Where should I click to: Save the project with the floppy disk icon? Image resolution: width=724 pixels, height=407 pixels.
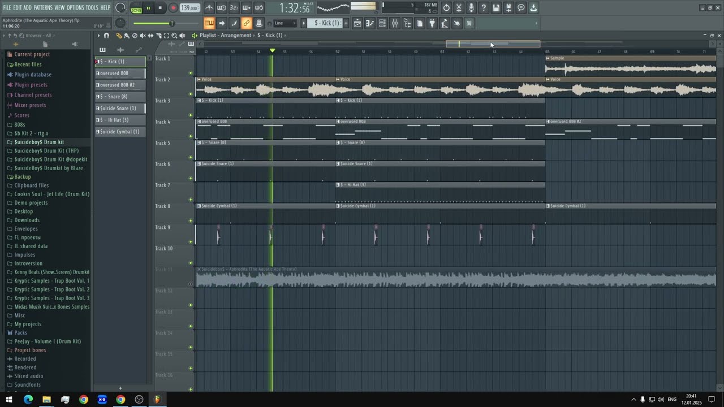(496, 8)
